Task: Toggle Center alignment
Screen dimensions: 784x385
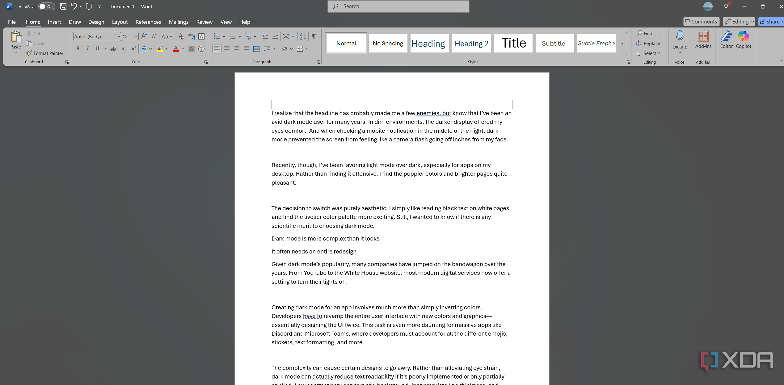Action: click(x=227, y=49)
